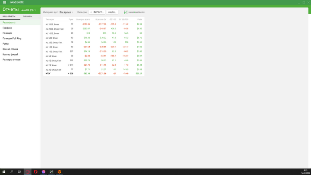Open the pink hexagon app in taskbar
The width and height of the screenshot is (311, 175).
[44, 171]
